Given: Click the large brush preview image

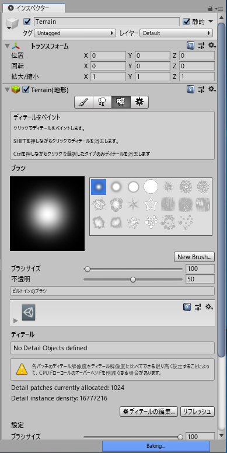Looking at the screenshot, I should (x=47, y=214).
